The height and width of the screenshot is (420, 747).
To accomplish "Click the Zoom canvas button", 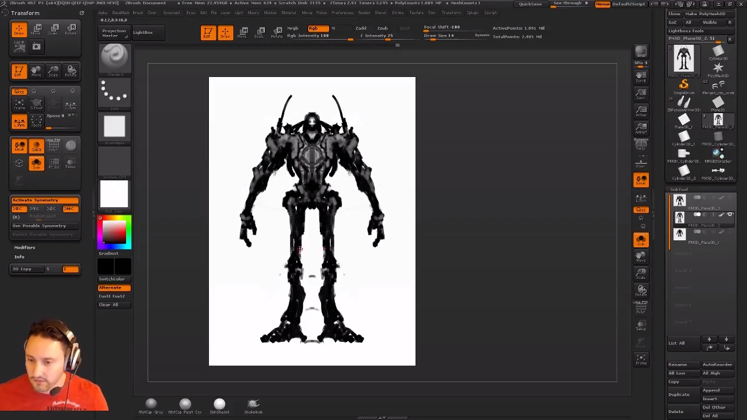I will click(x=641, y=94).
